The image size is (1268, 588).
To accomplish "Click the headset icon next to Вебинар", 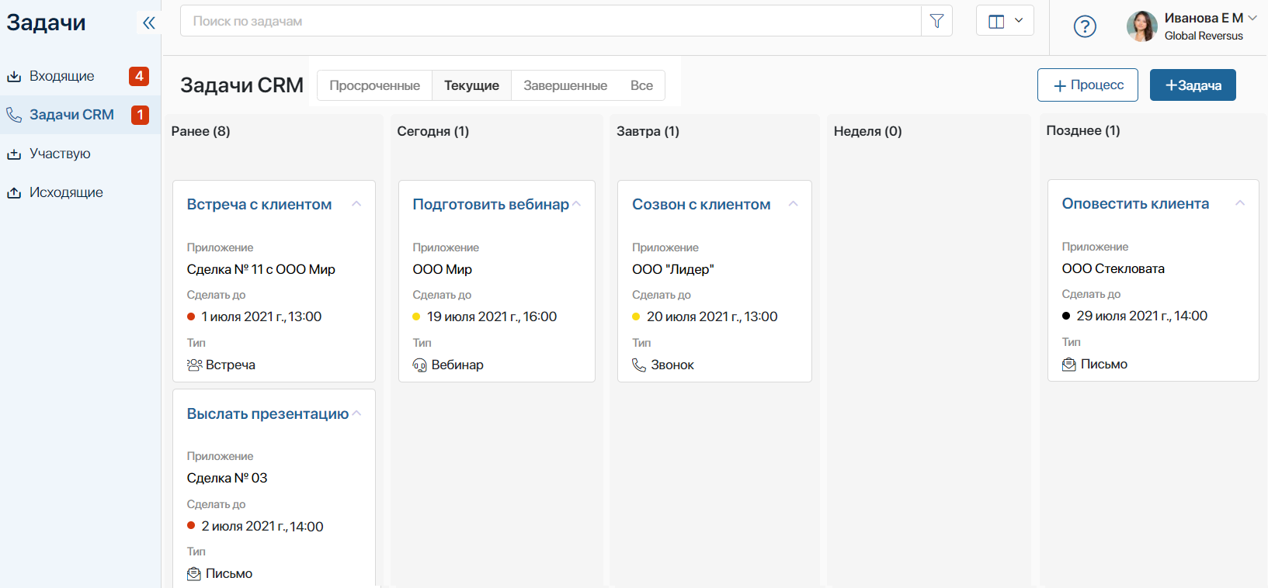I will click(420, 365).
